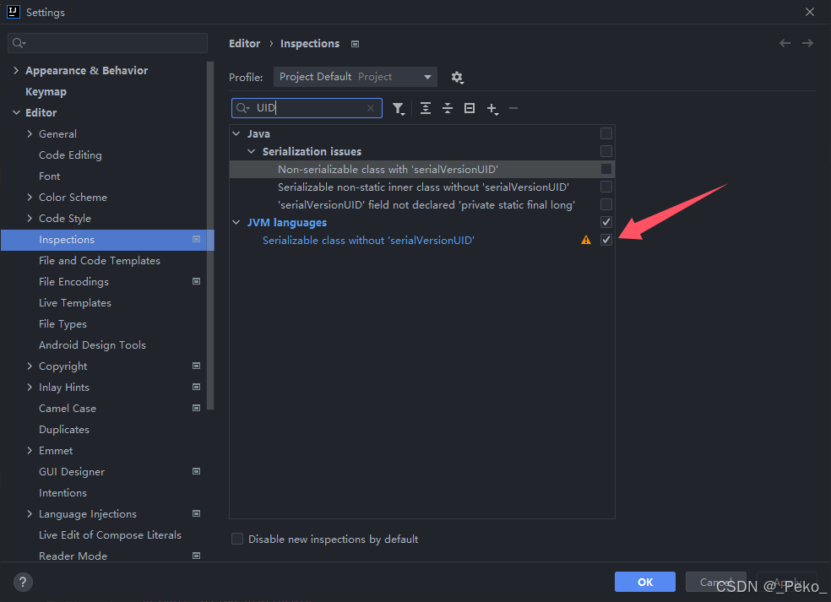Viewport: 831px width, 602px height.
Task: Click the OK button
Action: [645, 582]
